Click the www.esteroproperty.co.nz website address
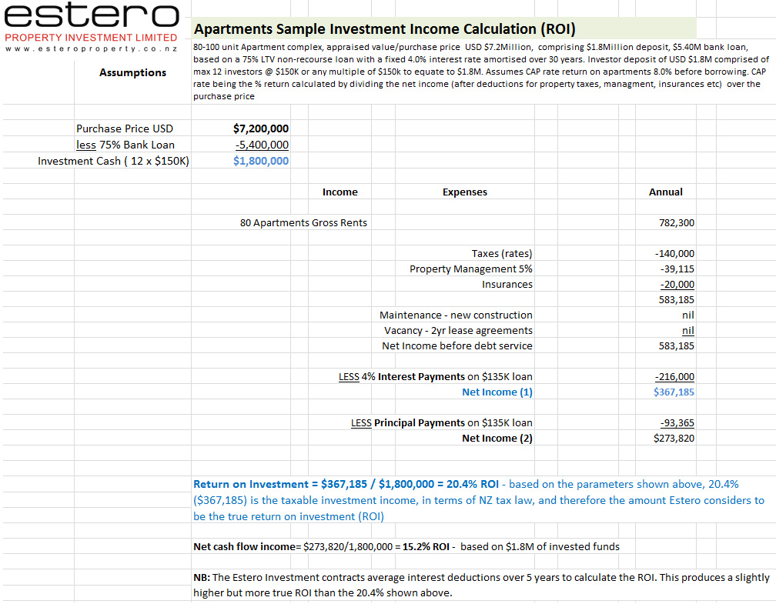 point(91,49)
